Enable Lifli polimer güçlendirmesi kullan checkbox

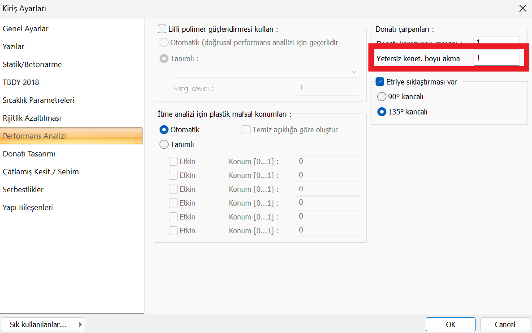click(x=162, y=29)
